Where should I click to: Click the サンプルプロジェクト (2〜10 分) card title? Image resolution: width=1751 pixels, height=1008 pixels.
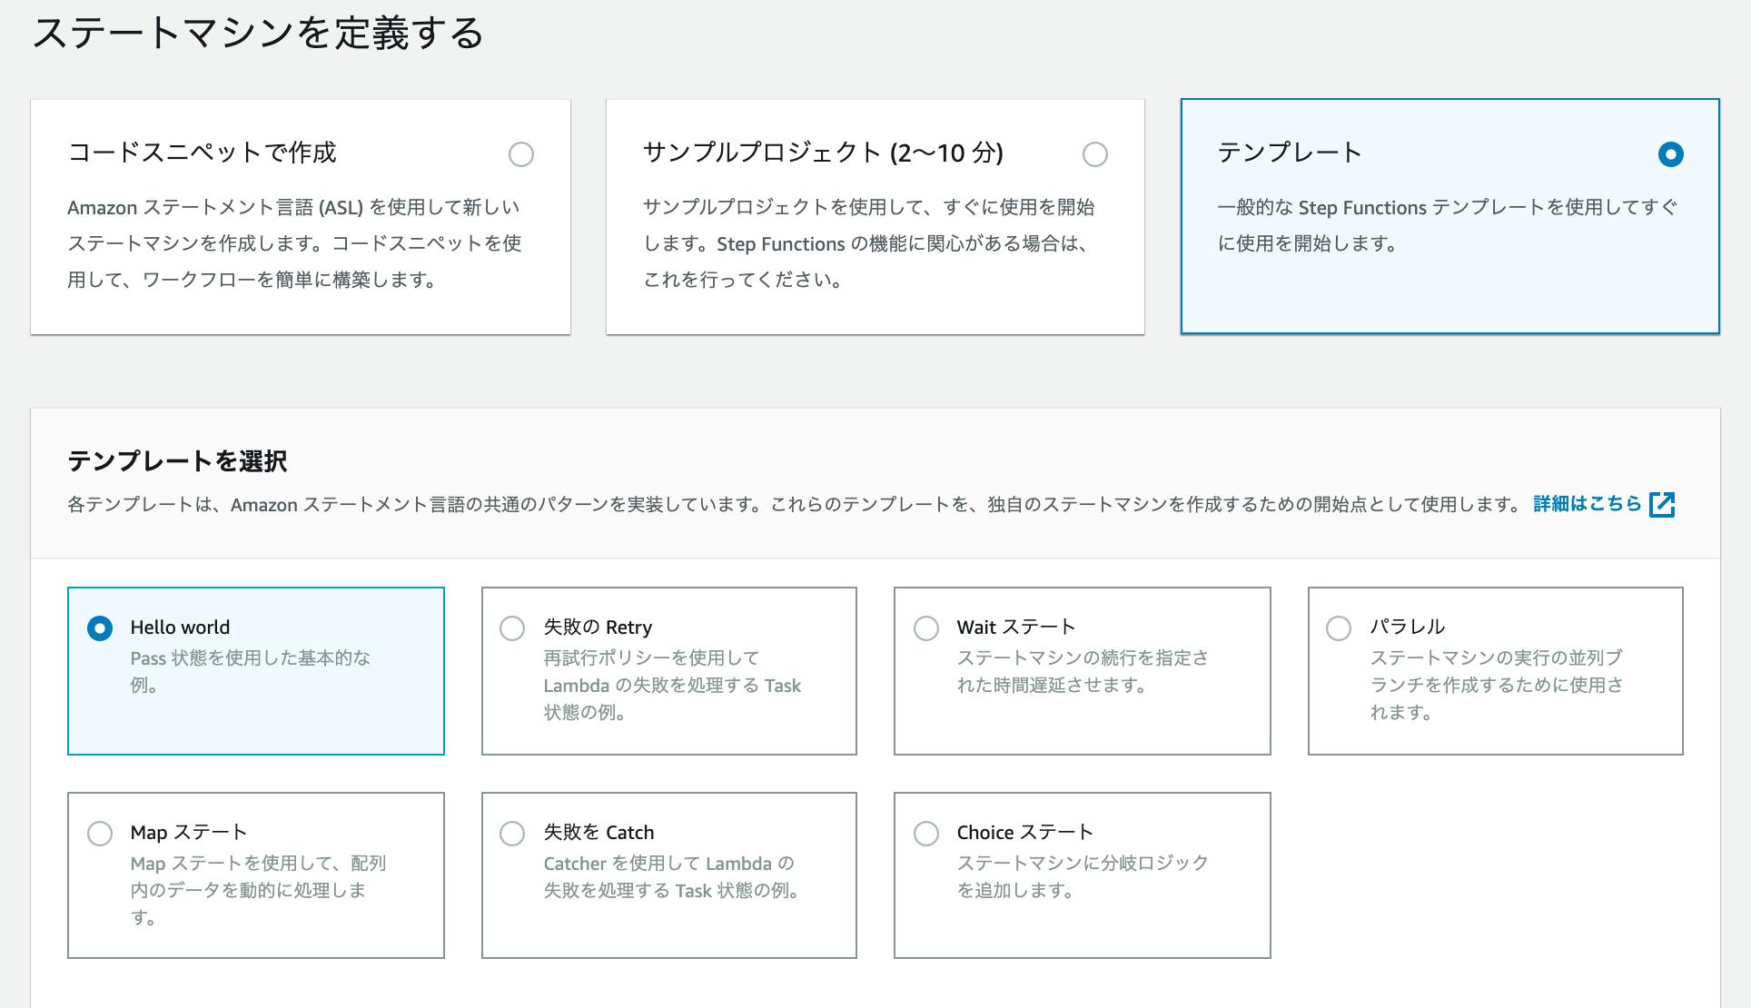(822, 153)
